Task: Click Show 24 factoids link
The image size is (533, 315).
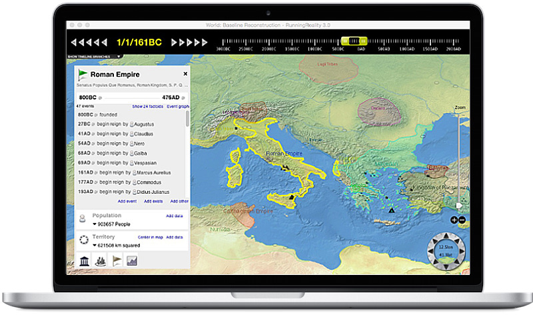Action: [147, 106]
